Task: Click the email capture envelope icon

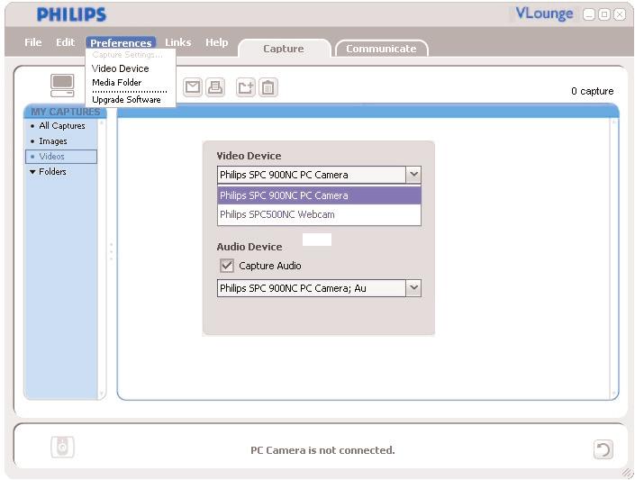Action: (x=193, y=87)
